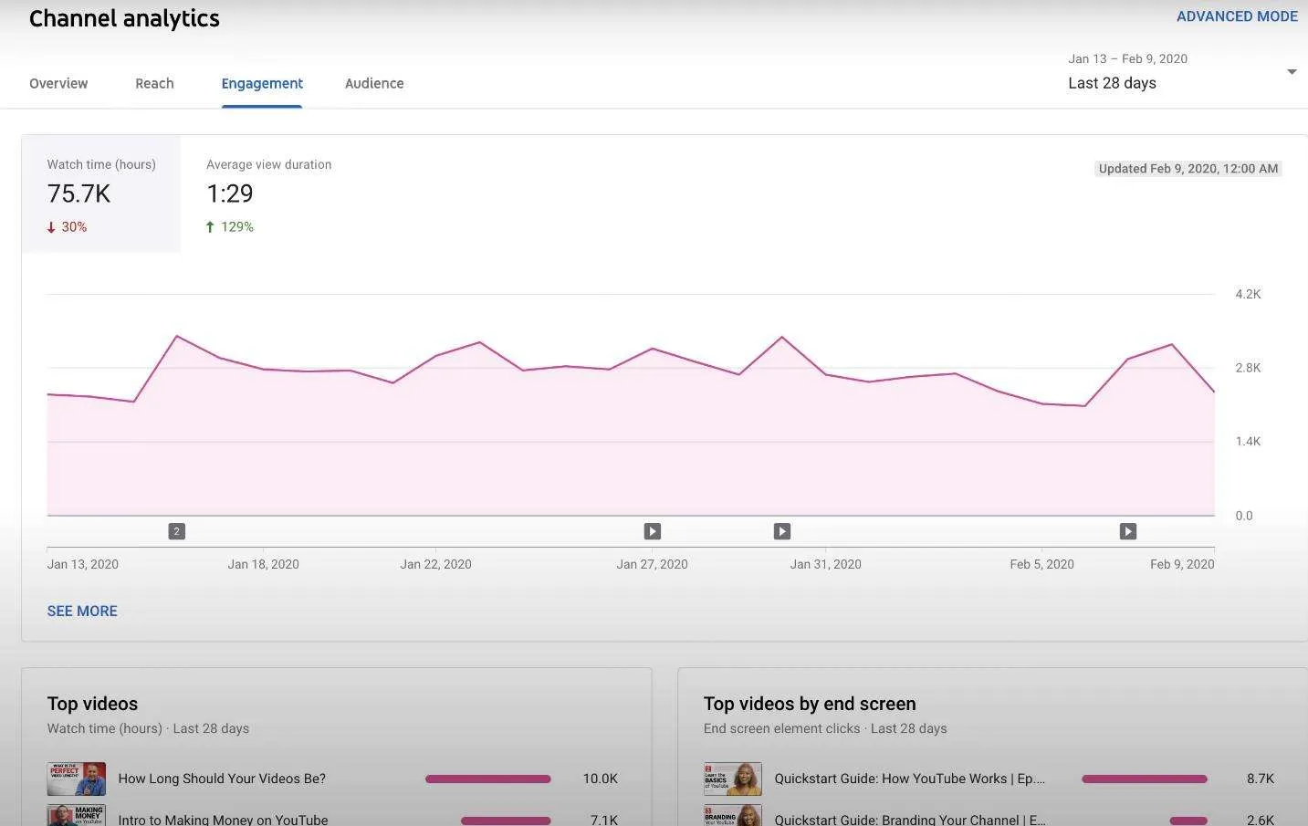Select the Last 28 days period selector
1308x826 pixels.
1112,83
